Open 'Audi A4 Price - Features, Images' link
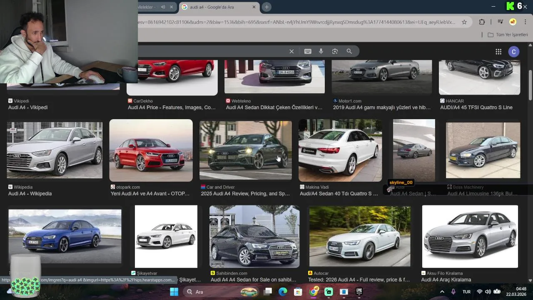The height and width of the screenshot is (300, 533). pos(172,107)
